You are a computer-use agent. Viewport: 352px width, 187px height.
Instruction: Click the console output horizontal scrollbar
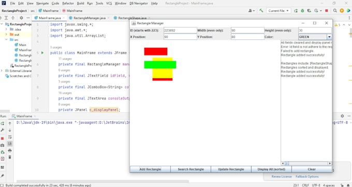tap(306, 163)
